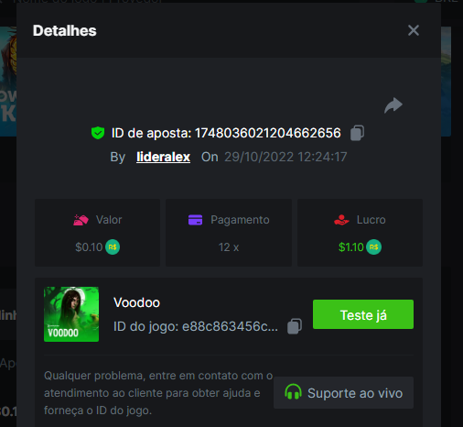Click the pink Valor icon
The height and width of the screenshot is (427, 463).
(81, 220)
